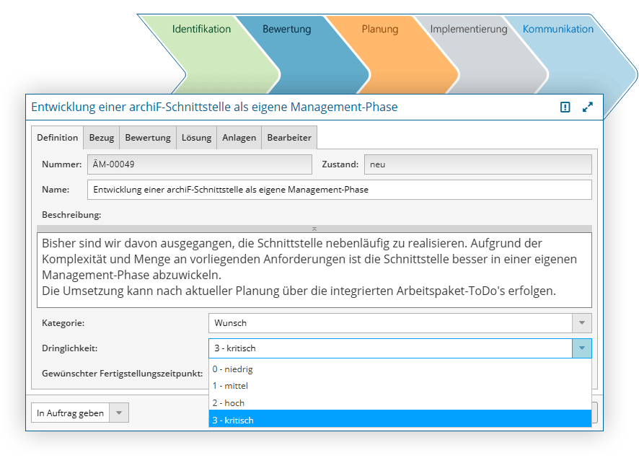The width and height of the screenshot is (639, 458).
Task: Collapse the Beschreibung panel splitter handle
Action: (314, 229)
